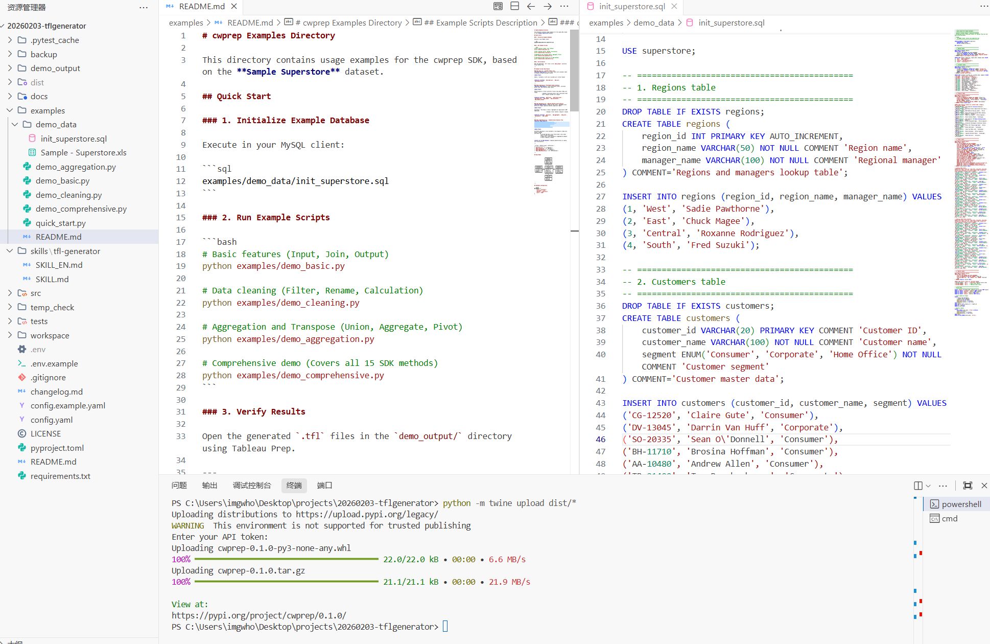This screenshot has height=644, width=990.
Task: Split the terminal with the split icon
Action: coord(918,486)
